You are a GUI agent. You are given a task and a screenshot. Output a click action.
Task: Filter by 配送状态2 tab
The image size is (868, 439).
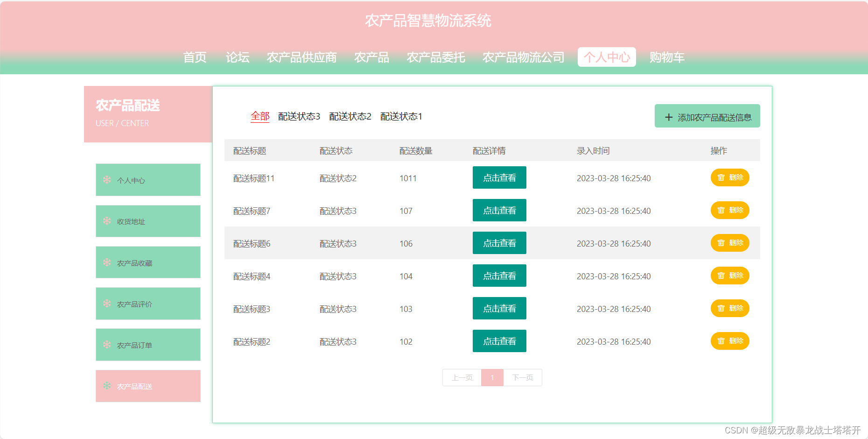(350, 116)
